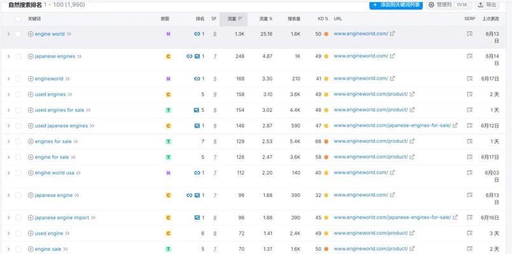Viewport: 512px width, 254px height.
Task: Expand the engine world usa row
Action: 9,173
